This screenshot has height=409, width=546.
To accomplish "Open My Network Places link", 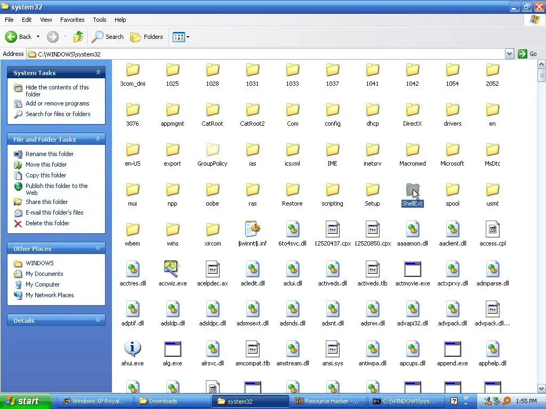I will coord(50,295).
